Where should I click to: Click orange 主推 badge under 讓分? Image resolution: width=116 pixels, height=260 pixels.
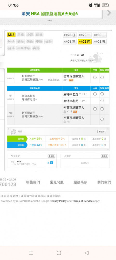[71, 80]
